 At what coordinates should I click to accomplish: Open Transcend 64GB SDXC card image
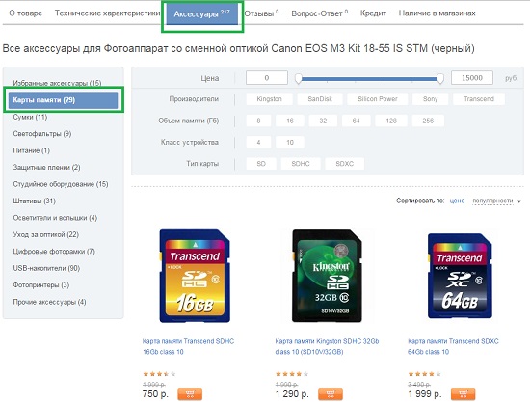(x=460, y=276)
